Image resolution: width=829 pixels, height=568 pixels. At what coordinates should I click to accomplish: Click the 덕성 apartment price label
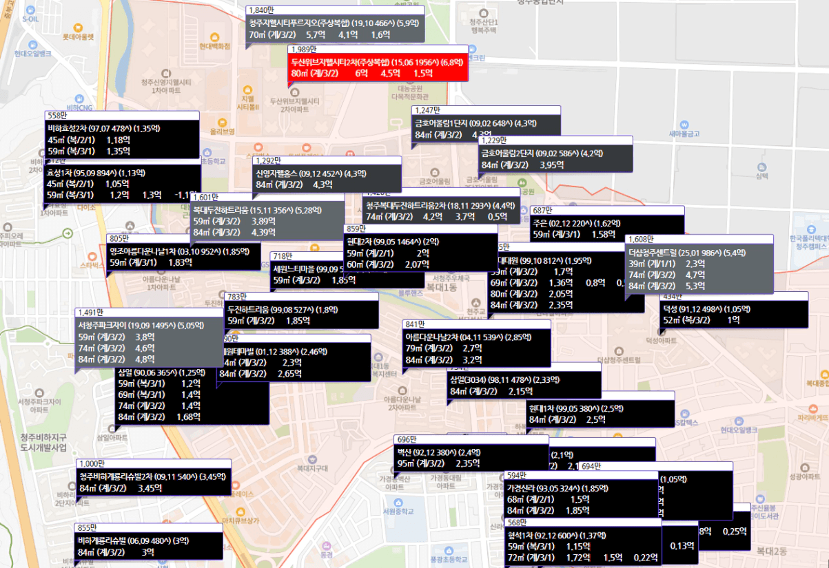(x=734, y=311)
